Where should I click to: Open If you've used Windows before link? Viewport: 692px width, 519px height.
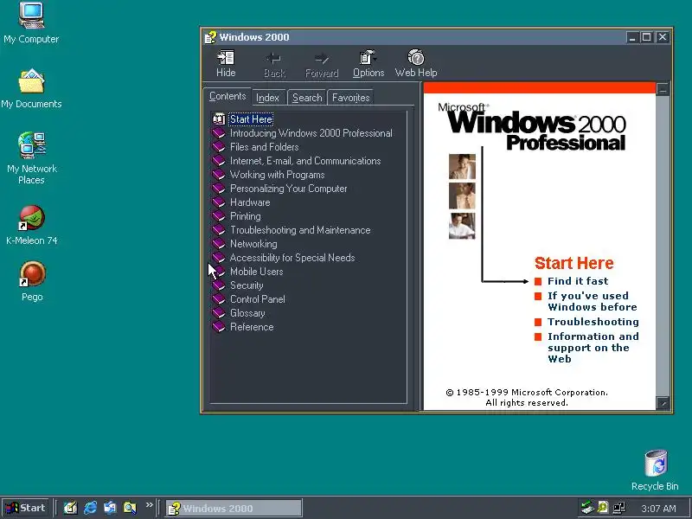(593, 301)
